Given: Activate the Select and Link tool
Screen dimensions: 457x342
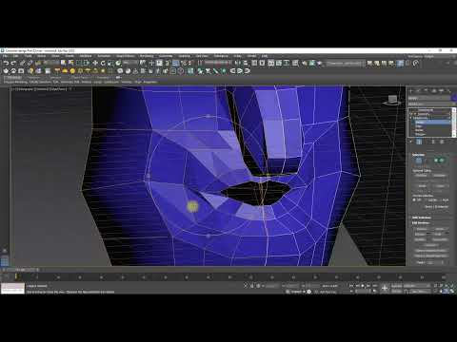Looking at the screenshot, I should [x=23, y=63].
